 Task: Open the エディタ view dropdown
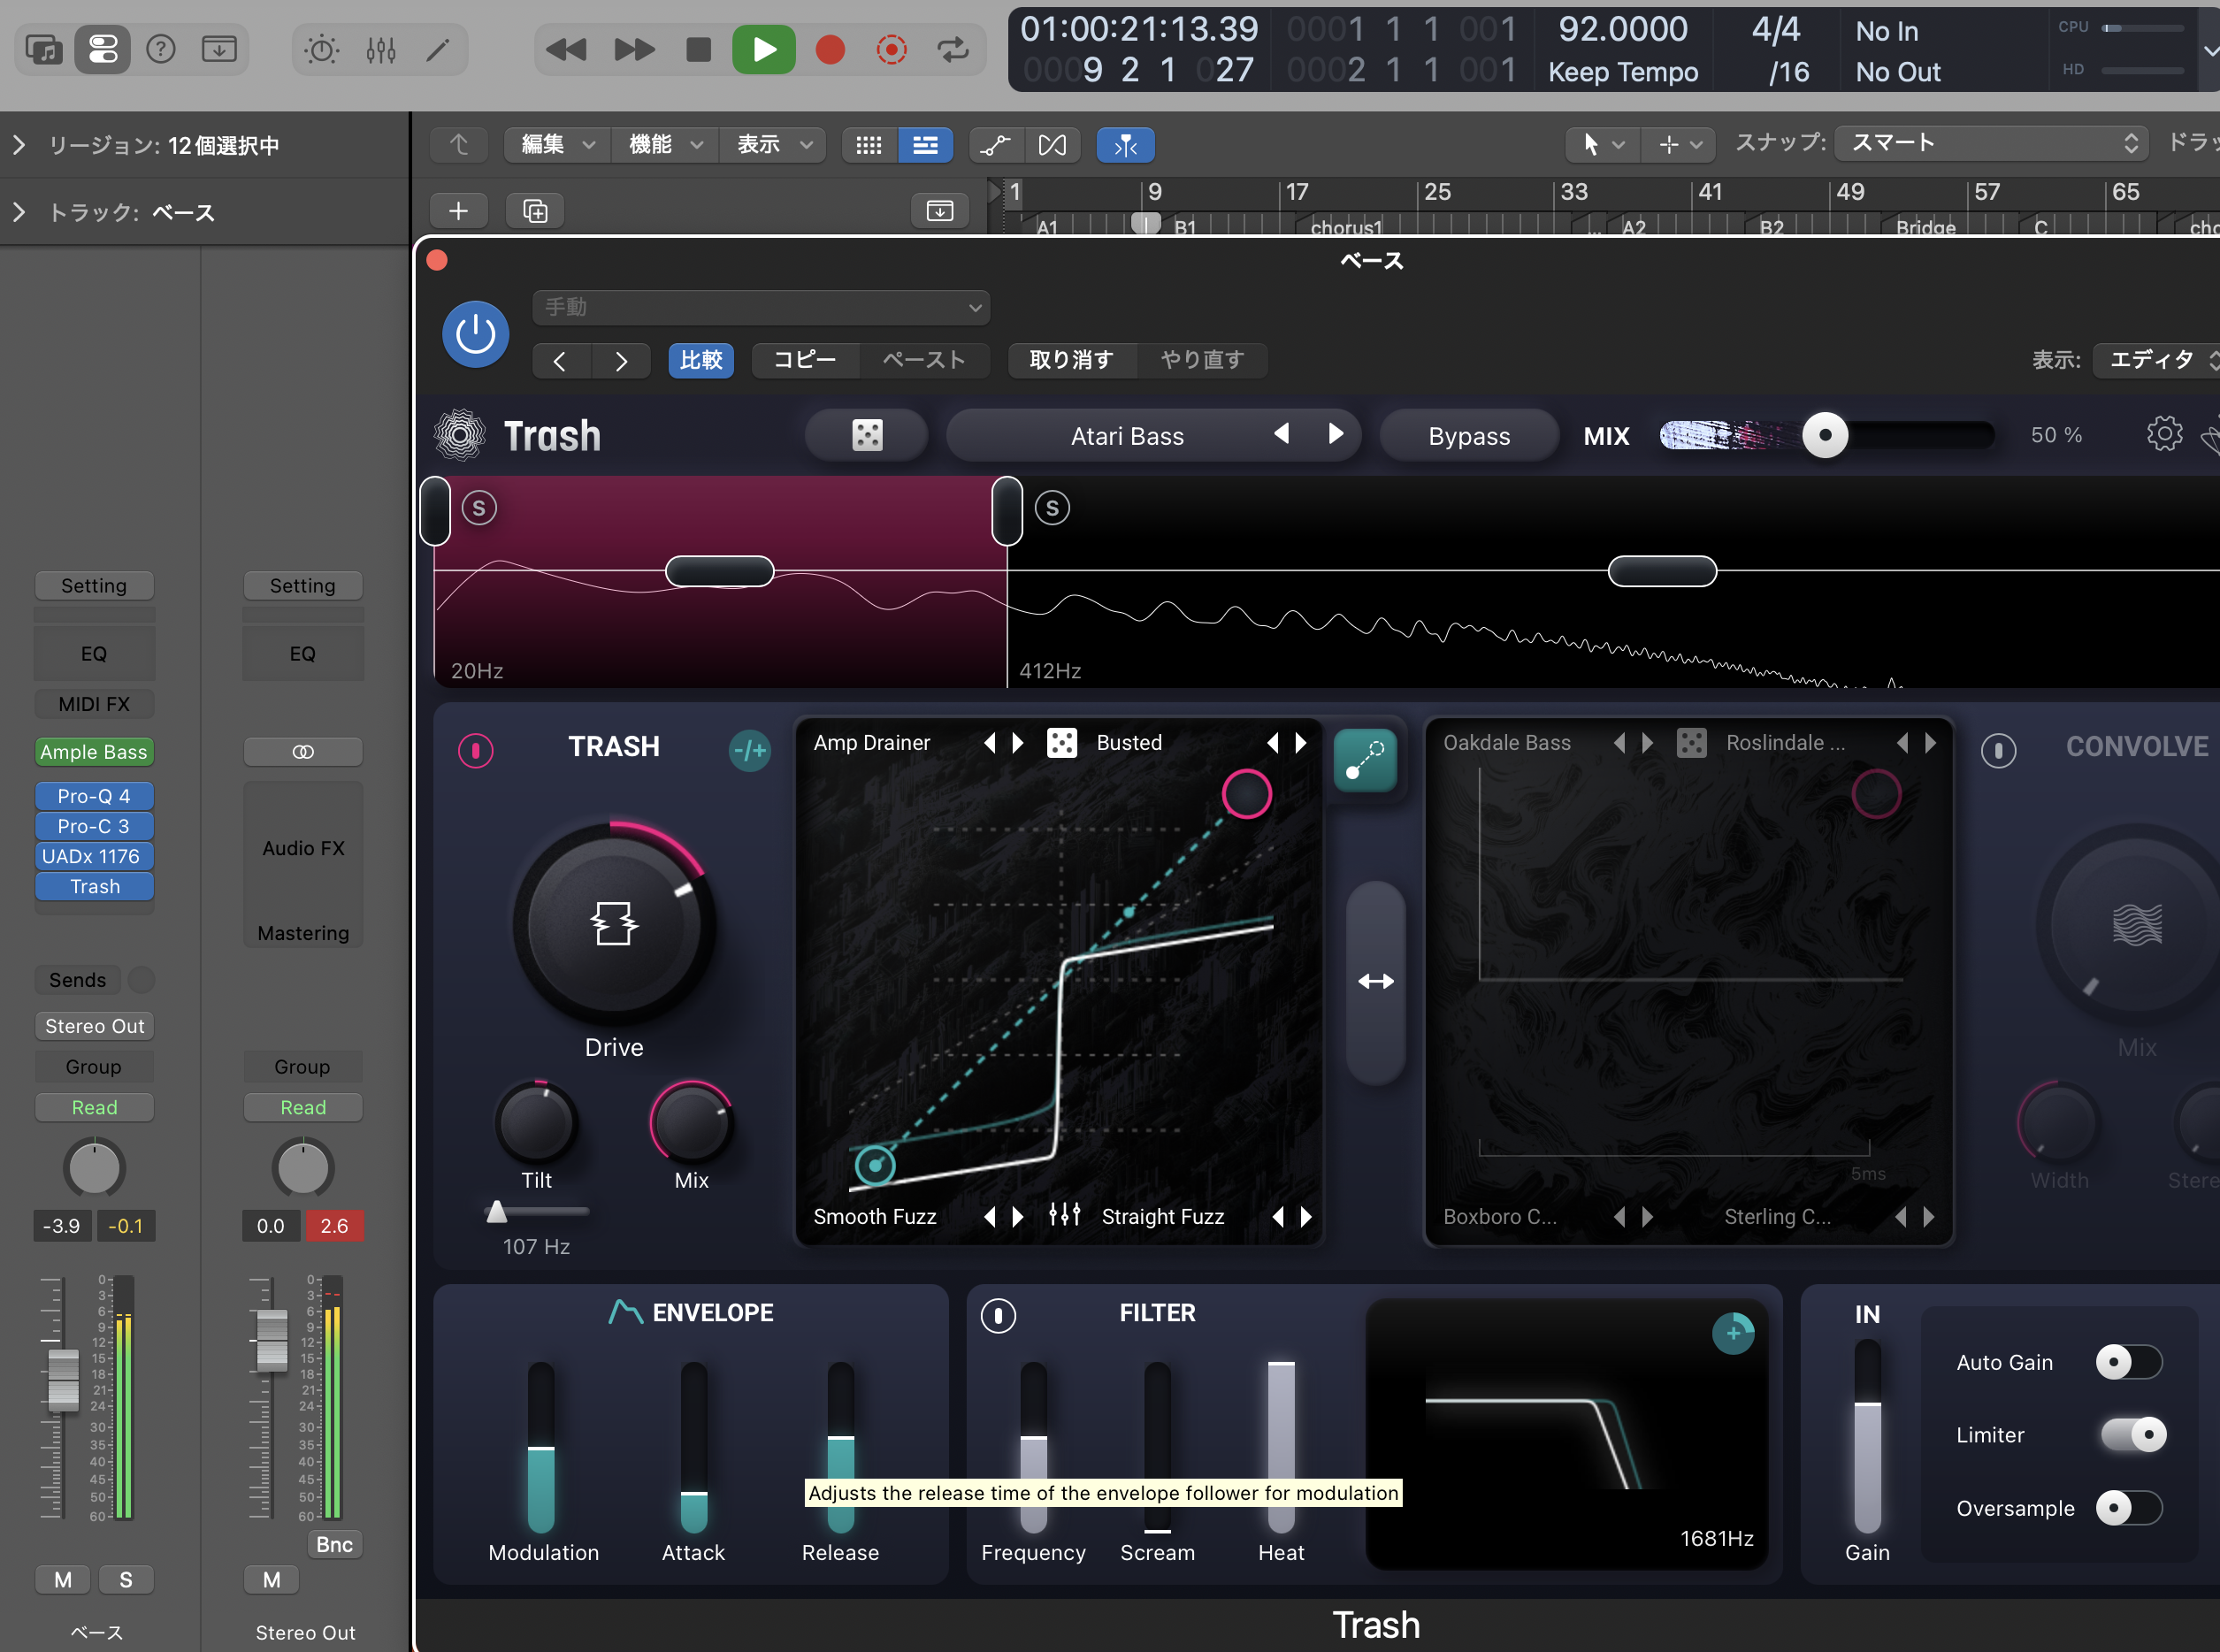click(x=2158, y=359)
